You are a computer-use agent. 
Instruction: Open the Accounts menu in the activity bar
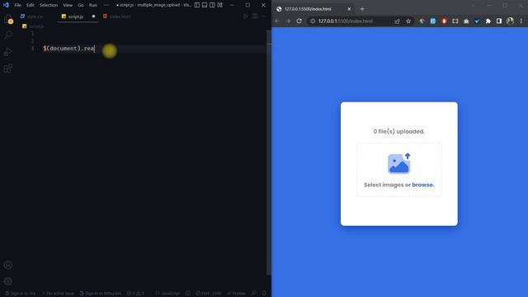pos(8,265)
